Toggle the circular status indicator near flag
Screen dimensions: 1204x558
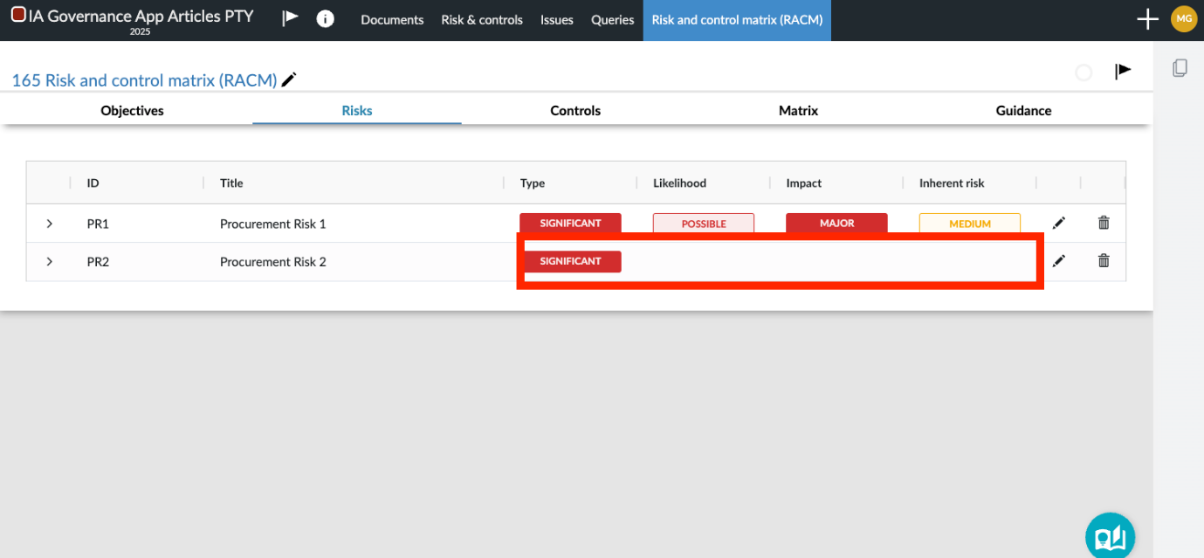click(x=1084, y=72)
